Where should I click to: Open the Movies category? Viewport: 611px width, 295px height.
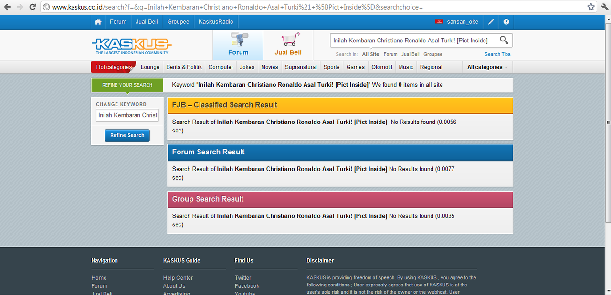[269, 67]
